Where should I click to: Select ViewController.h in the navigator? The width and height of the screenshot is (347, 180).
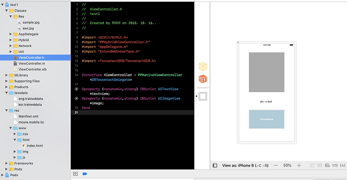pos(35,57)
